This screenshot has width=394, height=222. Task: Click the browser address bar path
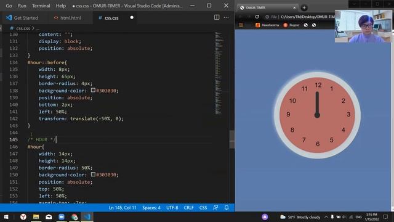coord(308,17)
